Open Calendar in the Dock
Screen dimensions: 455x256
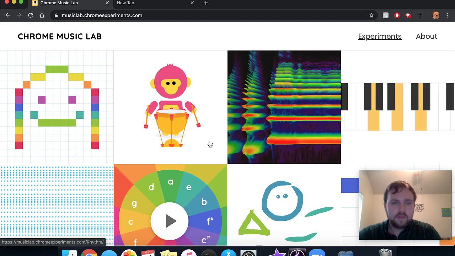(148, 253)
